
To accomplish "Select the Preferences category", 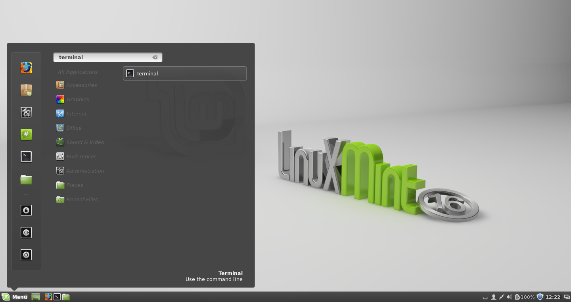I will point(77,156).
